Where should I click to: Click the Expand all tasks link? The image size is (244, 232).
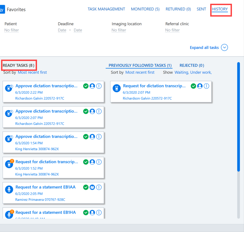click(x=204, y=48)
